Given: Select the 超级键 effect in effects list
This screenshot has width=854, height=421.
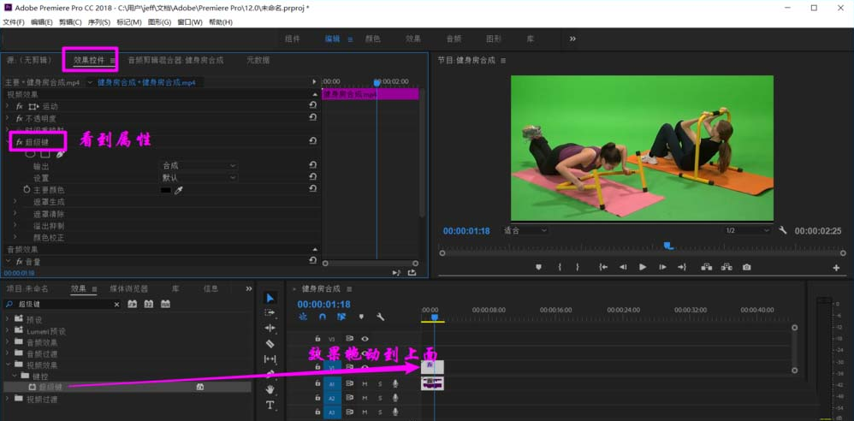Looking at the screenshot, I should click(x=50, y=388).
